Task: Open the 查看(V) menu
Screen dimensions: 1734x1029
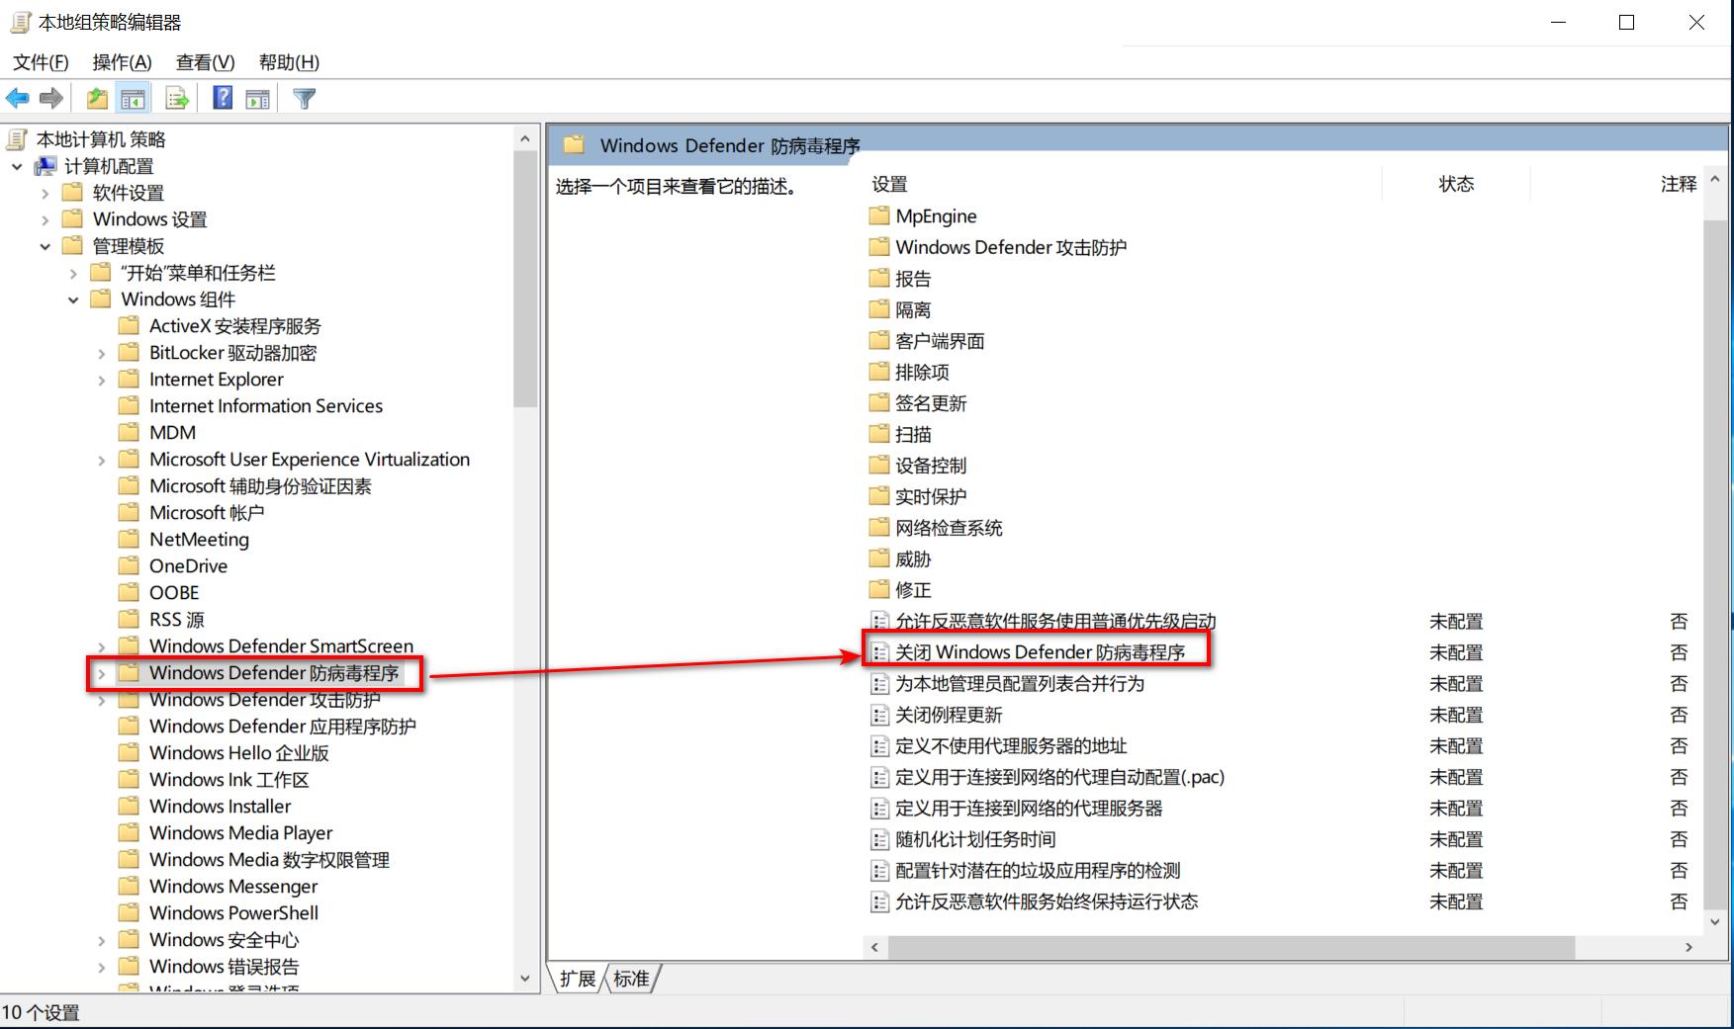Action: pyautogui.click(x=205, y=62)
